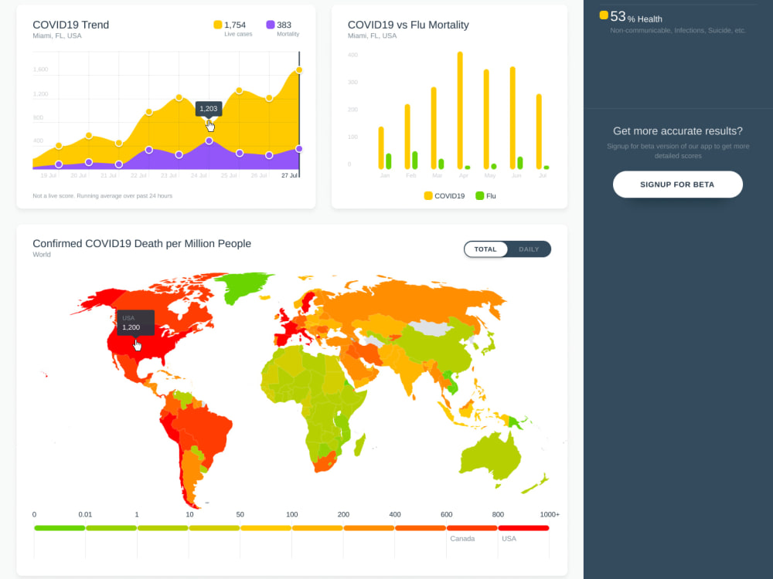Click the 23 Jul live cases point
The image size is (773, 579).
click(179, 97)
